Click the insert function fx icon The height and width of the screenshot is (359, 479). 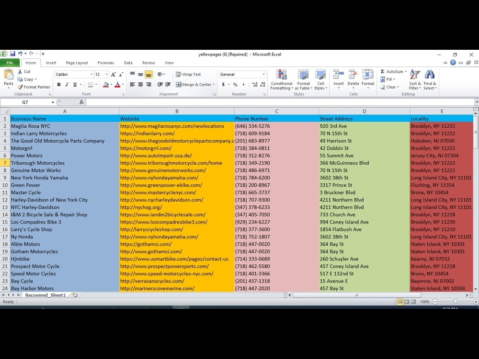click(81, 102)
